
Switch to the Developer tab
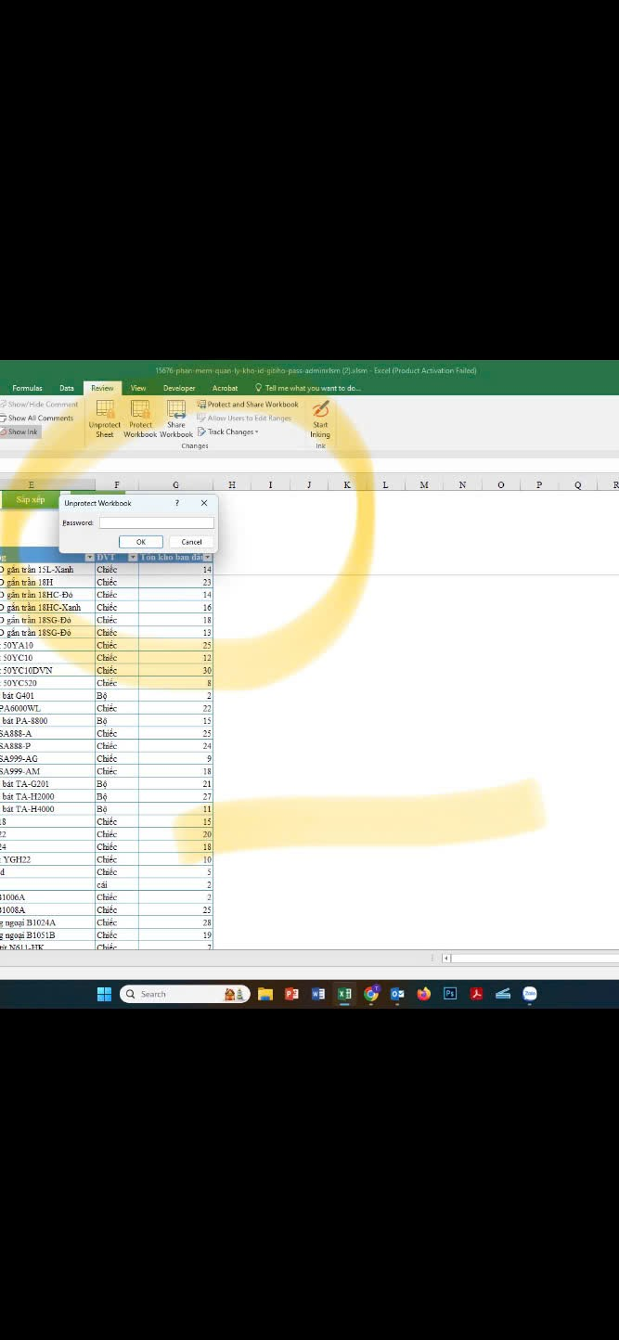(179, 388)
